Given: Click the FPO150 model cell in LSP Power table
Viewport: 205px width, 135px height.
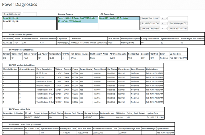Looking at the screenshot, I should tap(29, 117).
